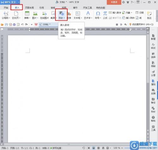Image resolution: width=158 pixels, height=150 pixels.
Task: Click 分享 share icon in sidebar
Action: (x=153, y=74)
